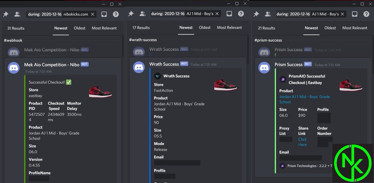Click the nibokicks.com search field
Image resolution: width=374 pixels, height=183 pixels.
62,14
